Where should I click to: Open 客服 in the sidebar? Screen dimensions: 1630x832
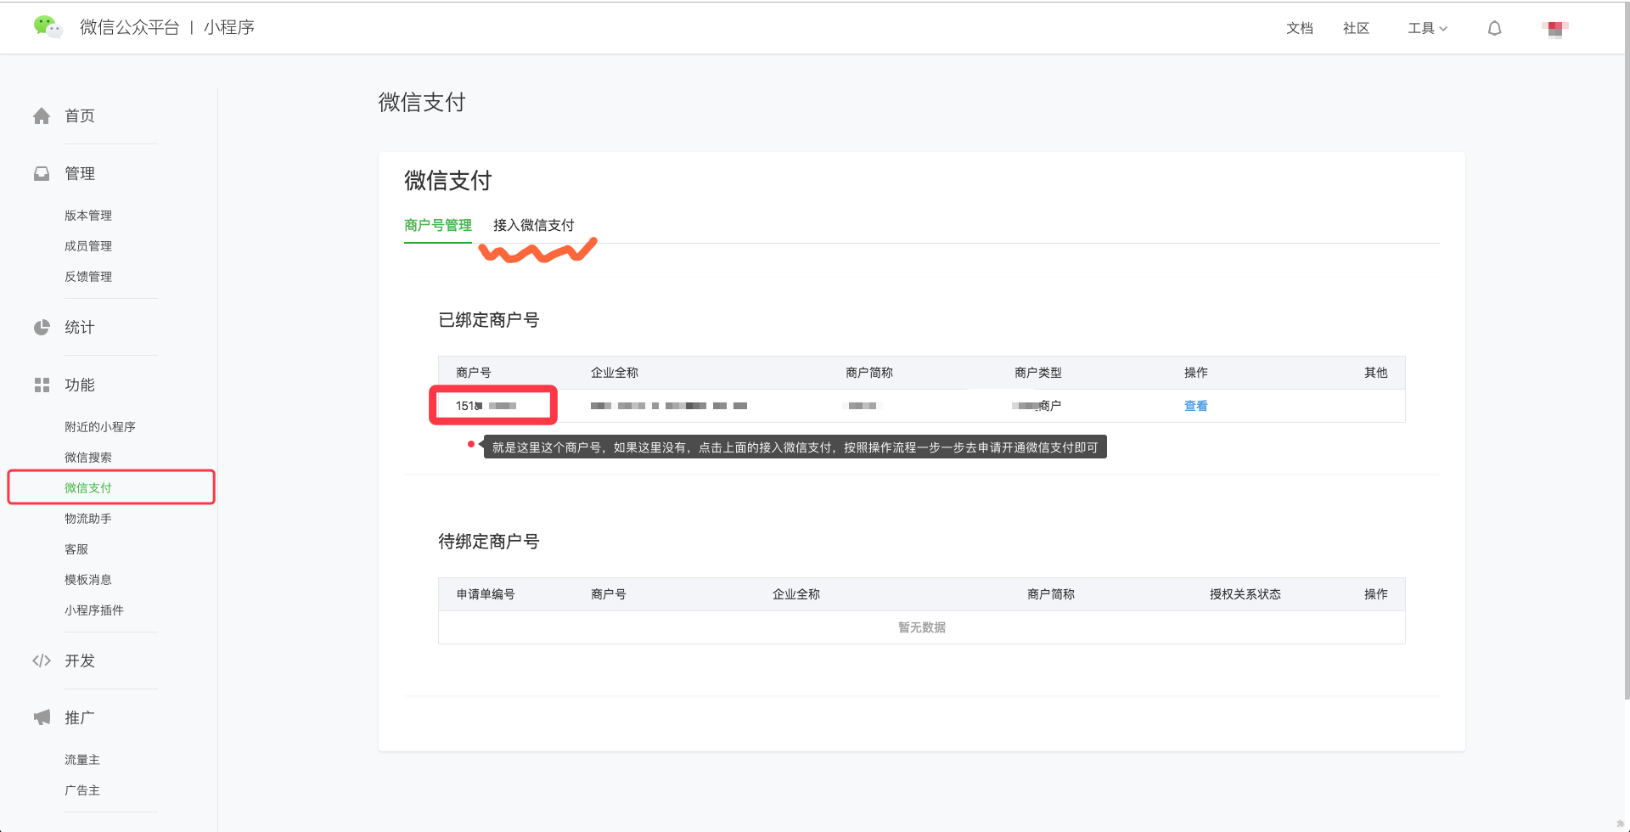tap(76, 549)
